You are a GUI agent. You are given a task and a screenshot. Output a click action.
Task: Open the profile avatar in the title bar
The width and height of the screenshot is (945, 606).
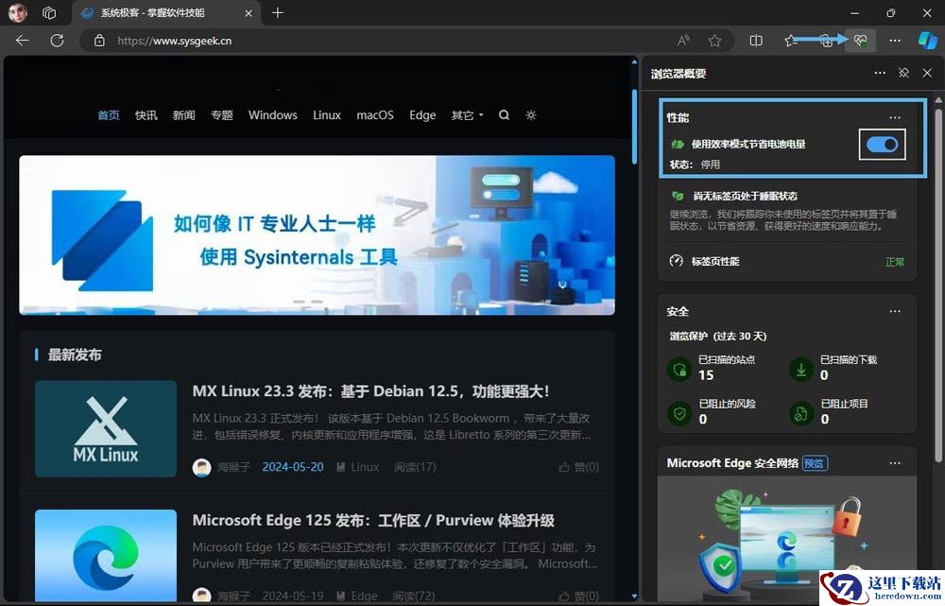[x=17, y=12]
